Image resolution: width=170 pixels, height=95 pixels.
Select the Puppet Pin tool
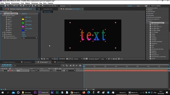[42, 6]
